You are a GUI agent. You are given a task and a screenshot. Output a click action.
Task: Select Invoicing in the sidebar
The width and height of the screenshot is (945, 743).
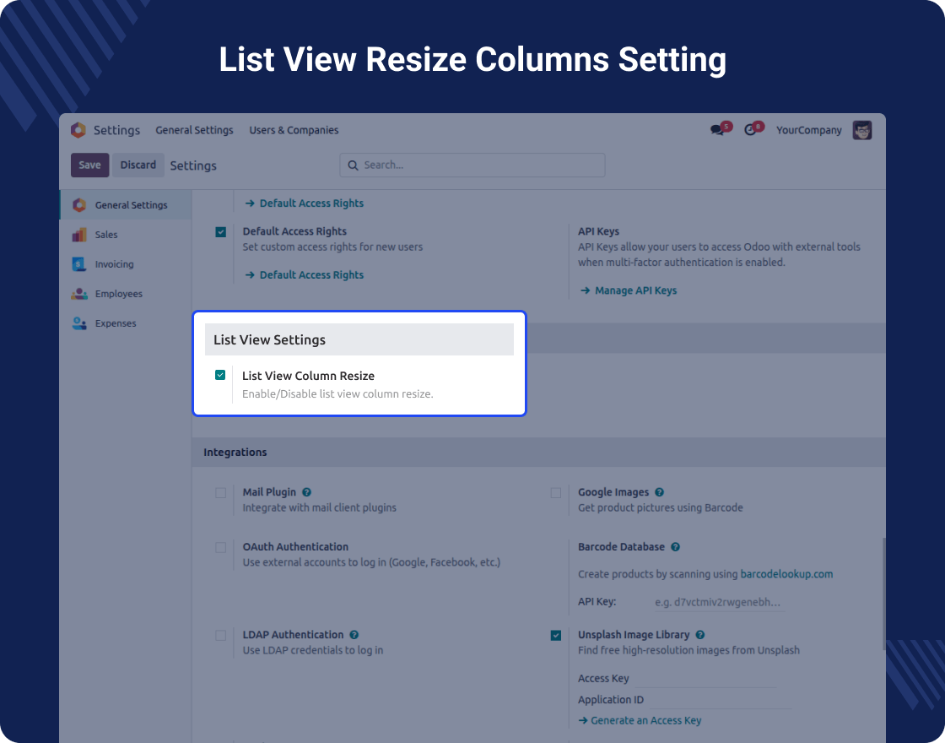126,264
